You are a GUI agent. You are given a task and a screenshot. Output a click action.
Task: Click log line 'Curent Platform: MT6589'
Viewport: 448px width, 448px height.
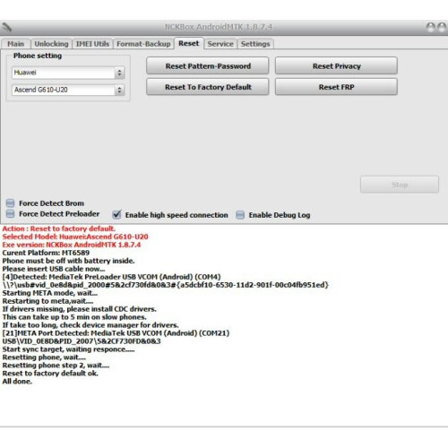(46, 253)
